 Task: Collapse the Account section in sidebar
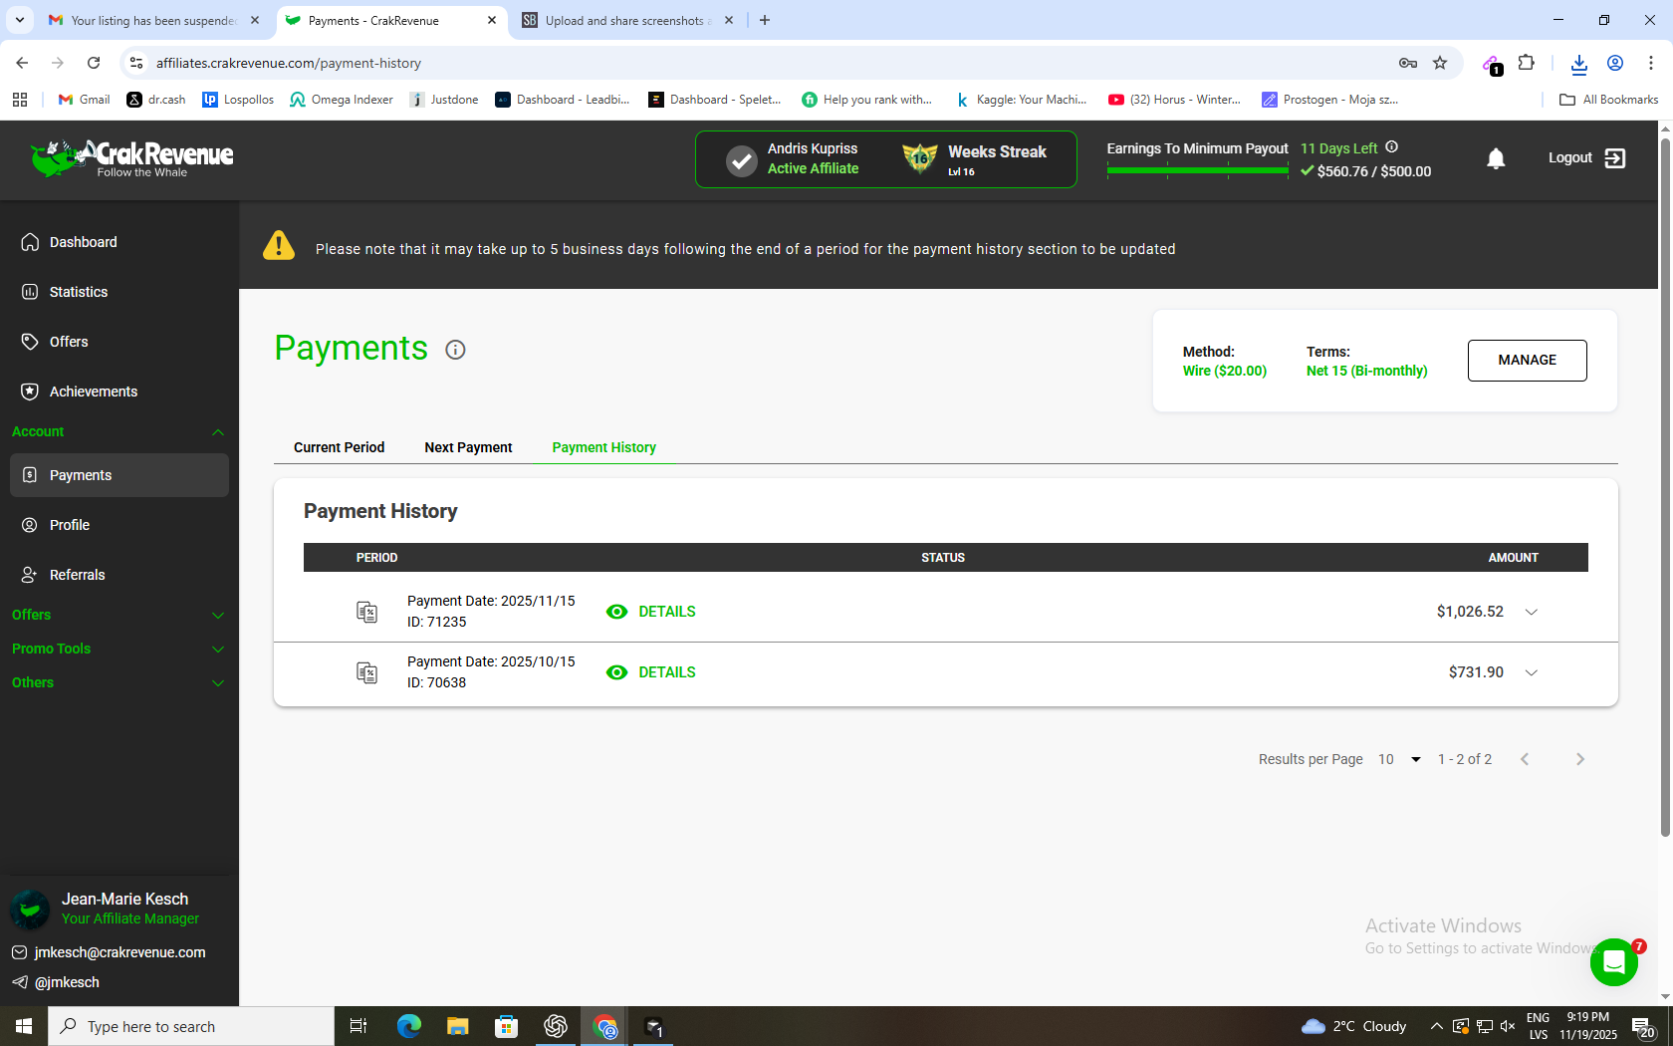[x=218, y=431]
